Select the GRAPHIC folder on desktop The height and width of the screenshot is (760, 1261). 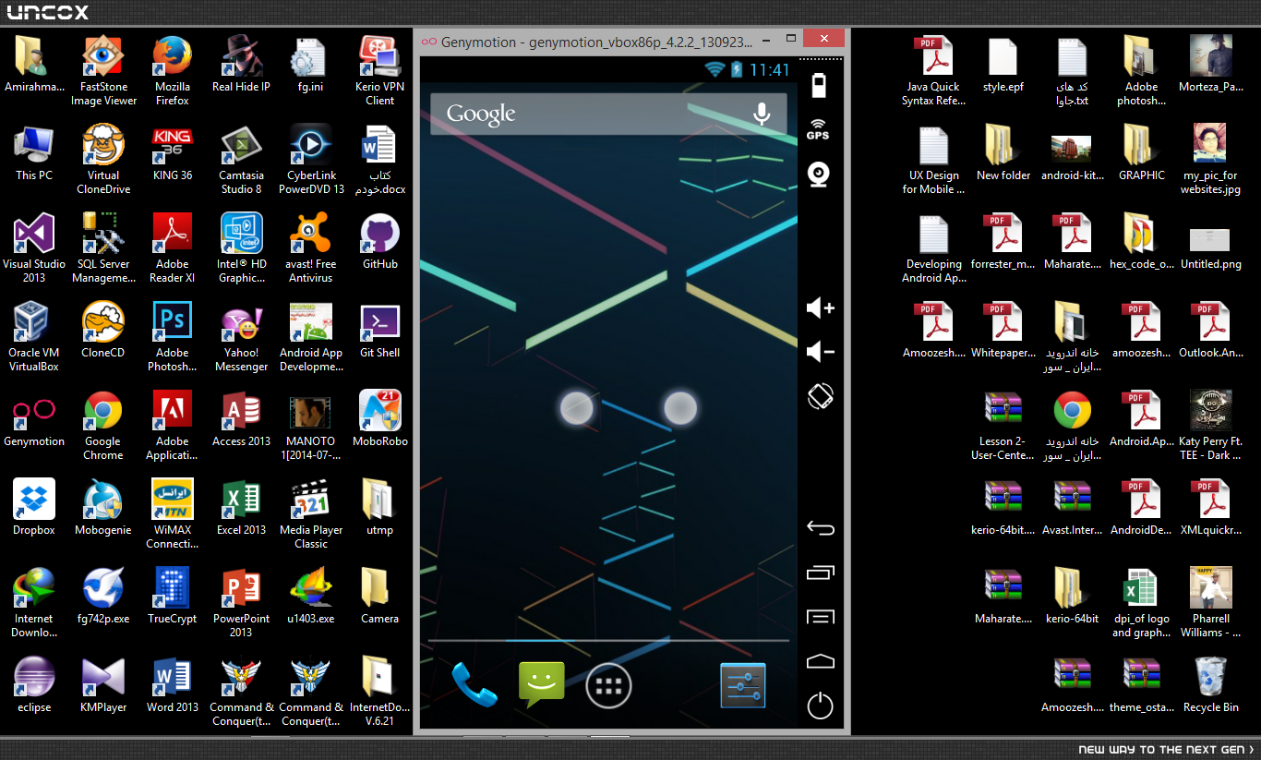pyautogui.click(x=1142, y=154)
